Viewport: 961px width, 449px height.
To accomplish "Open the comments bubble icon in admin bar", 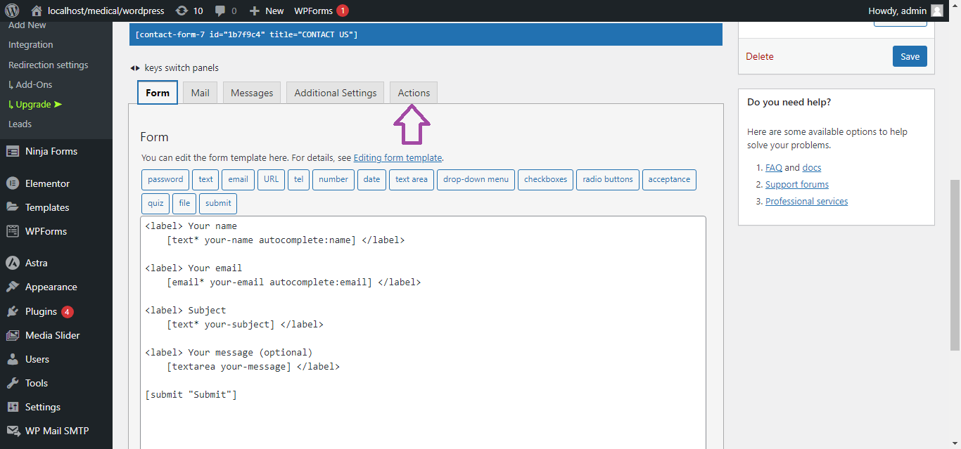I will coord(221,11).
